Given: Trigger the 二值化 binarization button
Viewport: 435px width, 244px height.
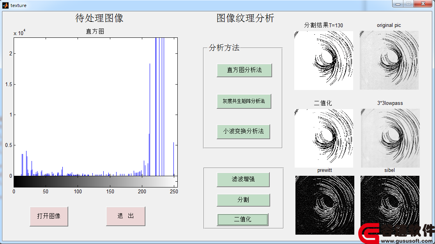Looking at the screenshot, I should point(242,219).
